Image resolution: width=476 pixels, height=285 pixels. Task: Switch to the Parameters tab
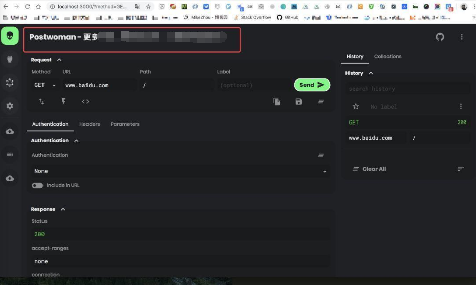[x=125, y=124]
